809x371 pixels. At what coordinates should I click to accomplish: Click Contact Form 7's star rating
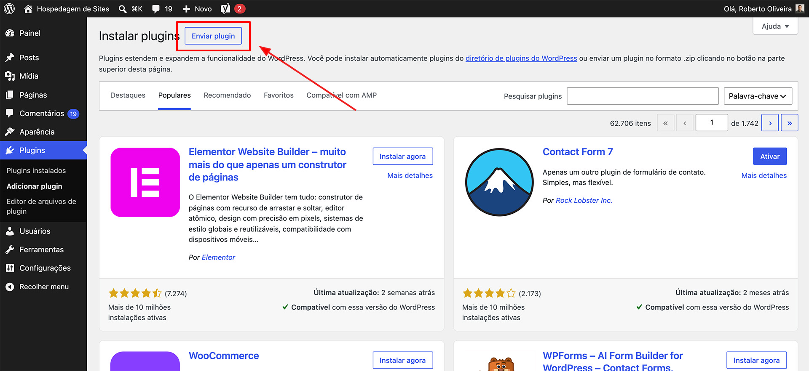(489, 293)
